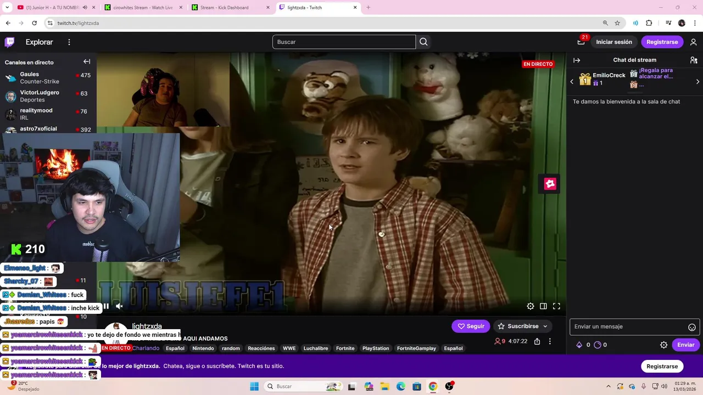Click the Seguir follow button
Image resolution: width=703 pixels, height=395 pixels.
(x=471, y=326)
